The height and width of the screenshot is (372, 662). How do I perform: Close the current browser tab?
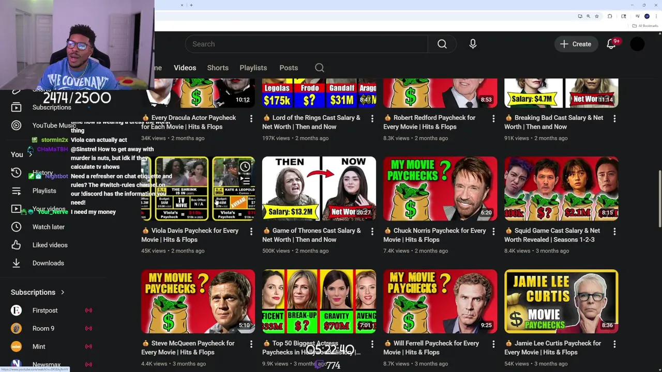[x=182, y=5]
